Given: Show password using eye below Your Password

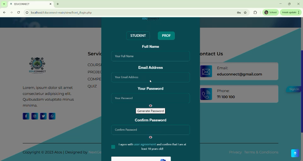Looking at the screenshot, I should point(151,106).
